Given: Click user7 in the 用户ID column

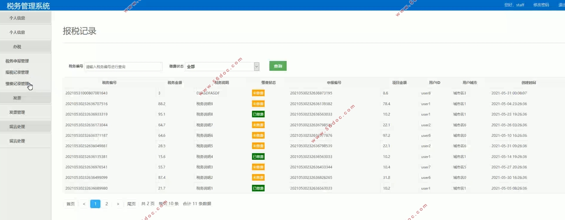Looking at the screenshot, I should click(x=426, y=167).
